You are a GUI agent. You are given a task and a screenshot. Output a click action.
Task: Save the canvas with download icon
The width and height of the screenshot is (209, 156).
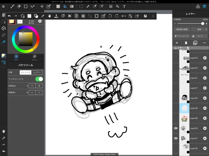tap(56, 16)
